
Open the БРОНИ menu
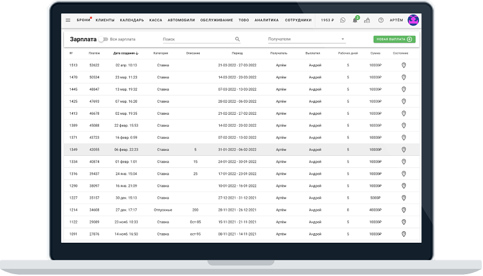pyautogui.click(x=83, y=21)
